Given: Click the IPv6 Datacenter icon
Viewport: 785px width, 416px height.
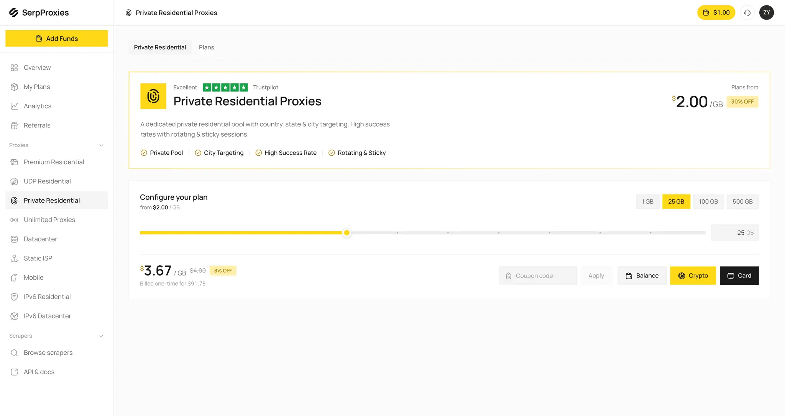Looking at the screenshot, I should [x=14, y=316].
